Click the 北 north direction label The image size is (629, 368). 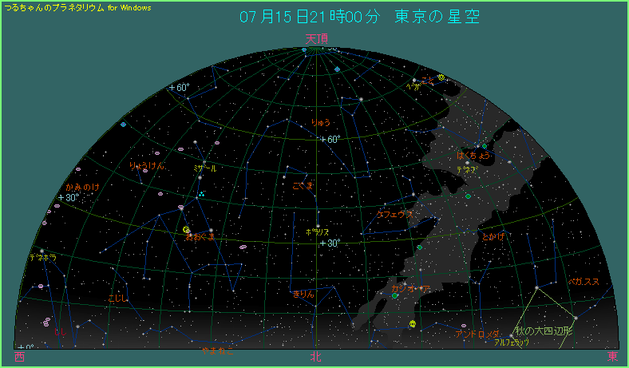(316, 358)
